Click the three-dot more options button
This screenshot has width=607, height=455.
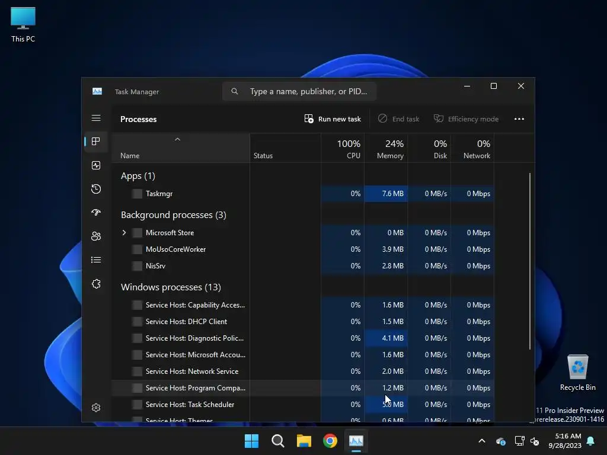point(519,118)
